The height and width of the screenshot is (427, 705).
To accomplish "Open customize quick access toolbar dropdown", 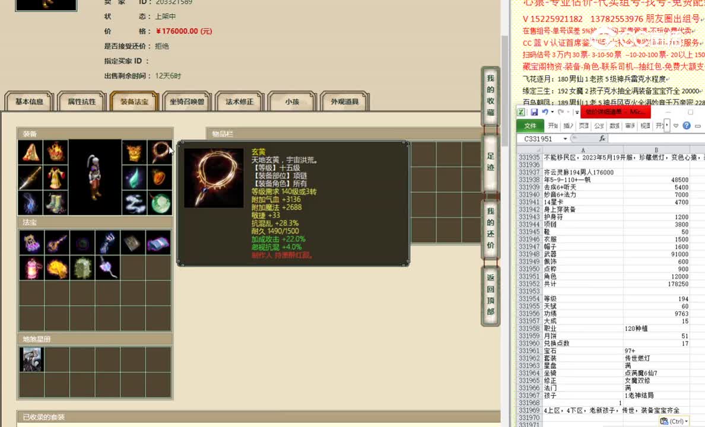I will click(577, 112).
